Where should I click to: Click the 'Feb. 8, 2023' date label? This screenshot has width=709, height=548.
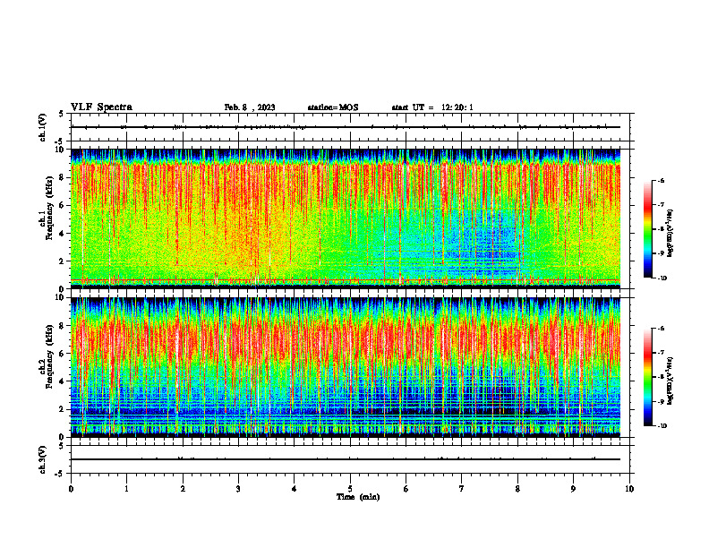tap(250, 107)
